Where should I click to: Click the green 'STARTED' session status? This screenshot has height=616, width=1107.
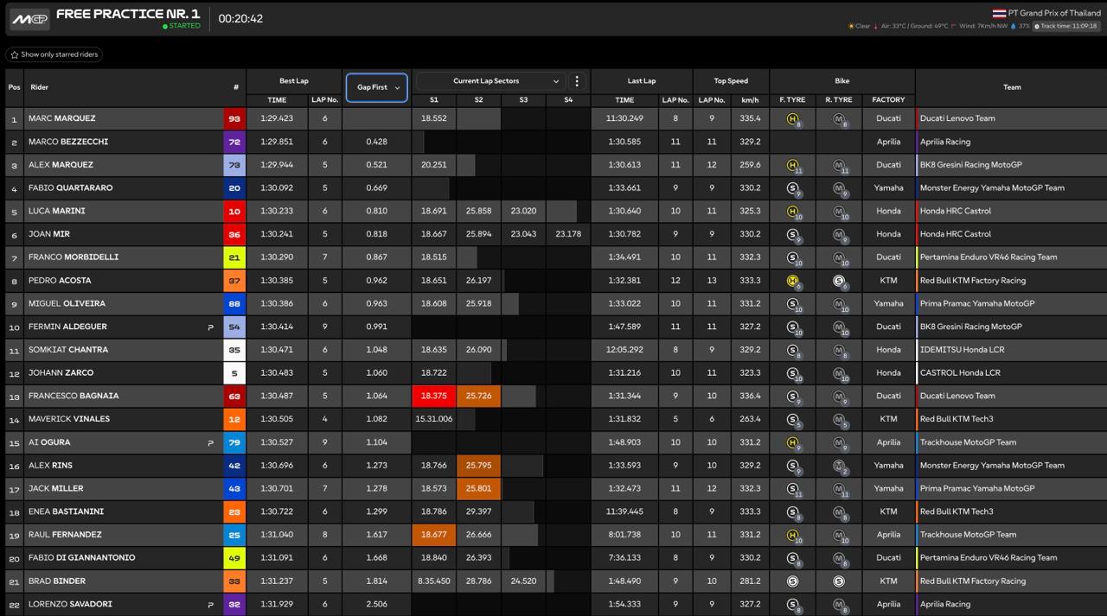[x=182, y=26]
